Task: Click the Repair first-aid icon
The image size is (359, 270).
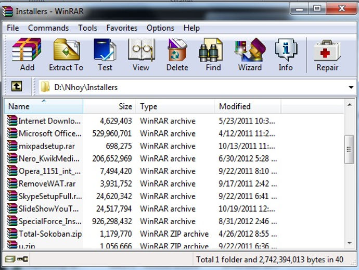Action: 327,51
